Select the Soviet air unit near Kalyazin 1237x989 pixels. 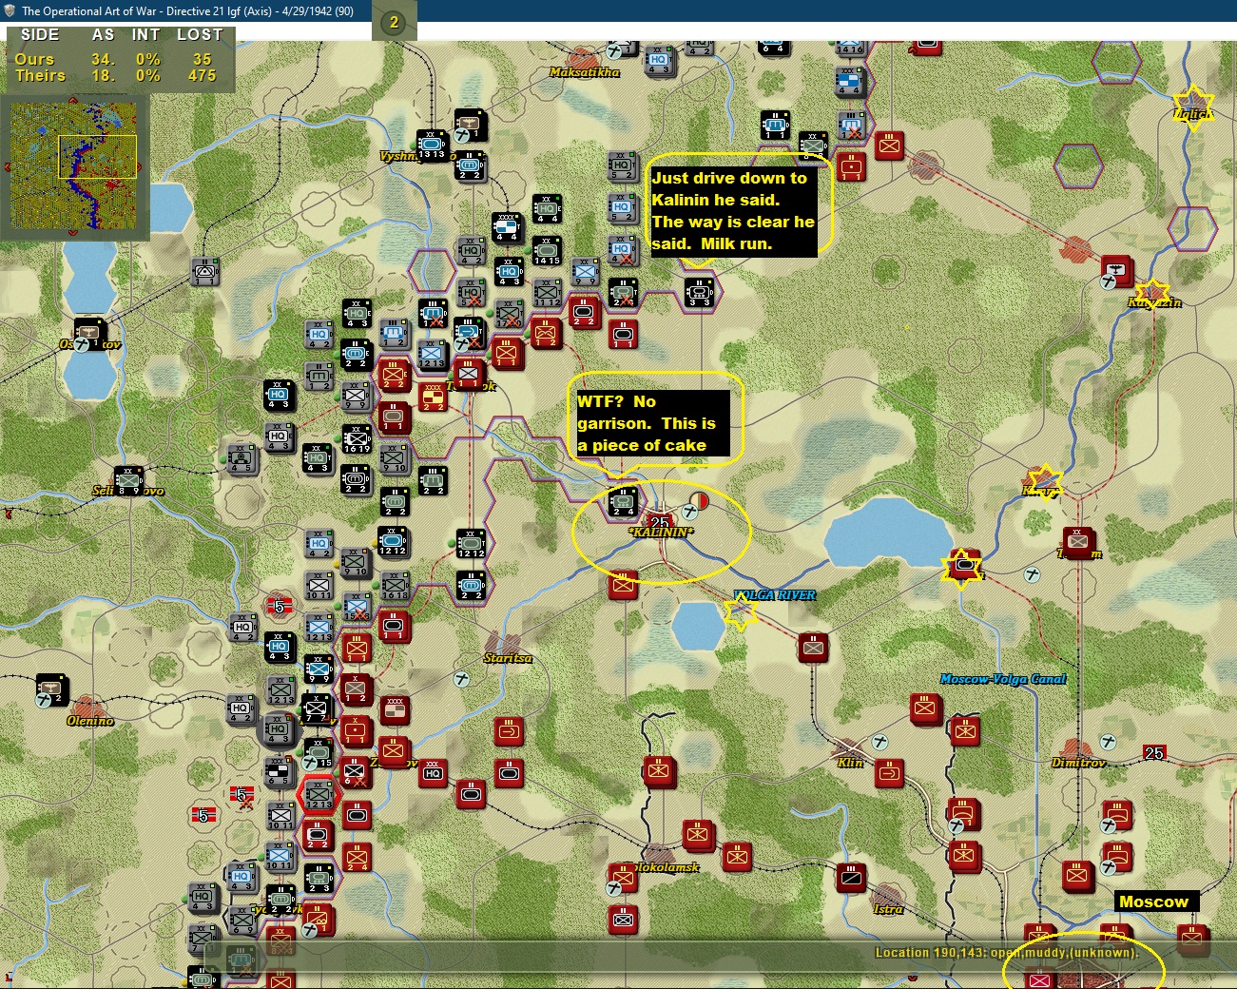pyautogui.click(x=1115, y=270)
